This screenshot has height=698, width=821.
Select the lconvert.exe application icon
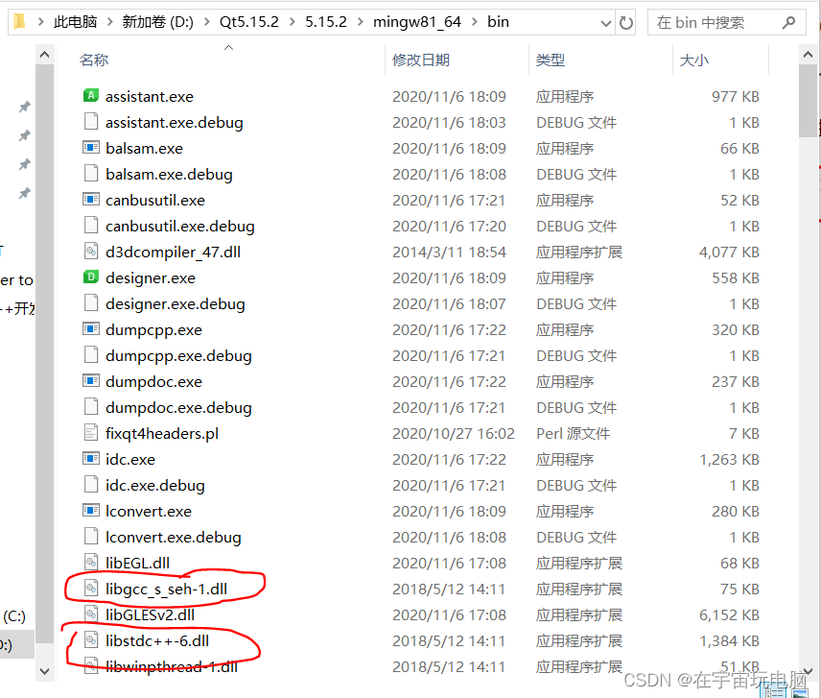[x=89, y=511]
